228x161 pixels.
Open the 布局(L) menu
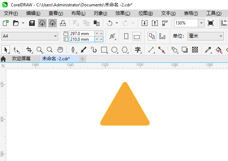pyautogui.click(x=78, y=13)
